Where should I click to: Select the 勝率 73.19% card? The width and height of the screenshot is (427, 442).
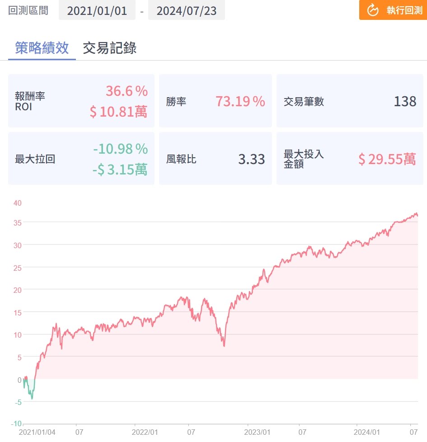(216, 101)
